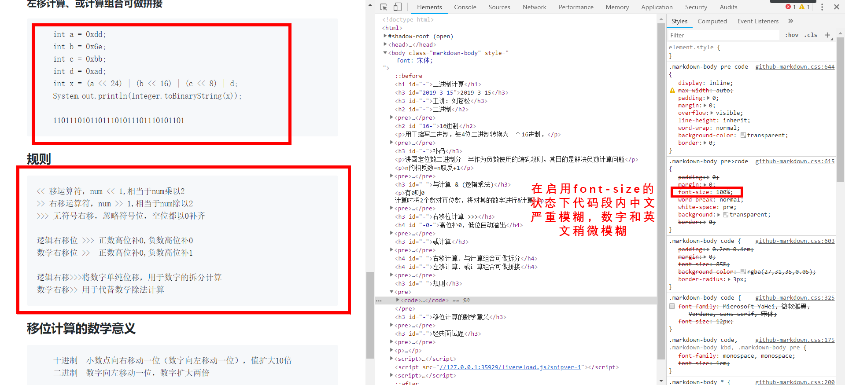Screen dimensions: 845x385
Task: Close the DevTools panel
Action: (836, 7)
